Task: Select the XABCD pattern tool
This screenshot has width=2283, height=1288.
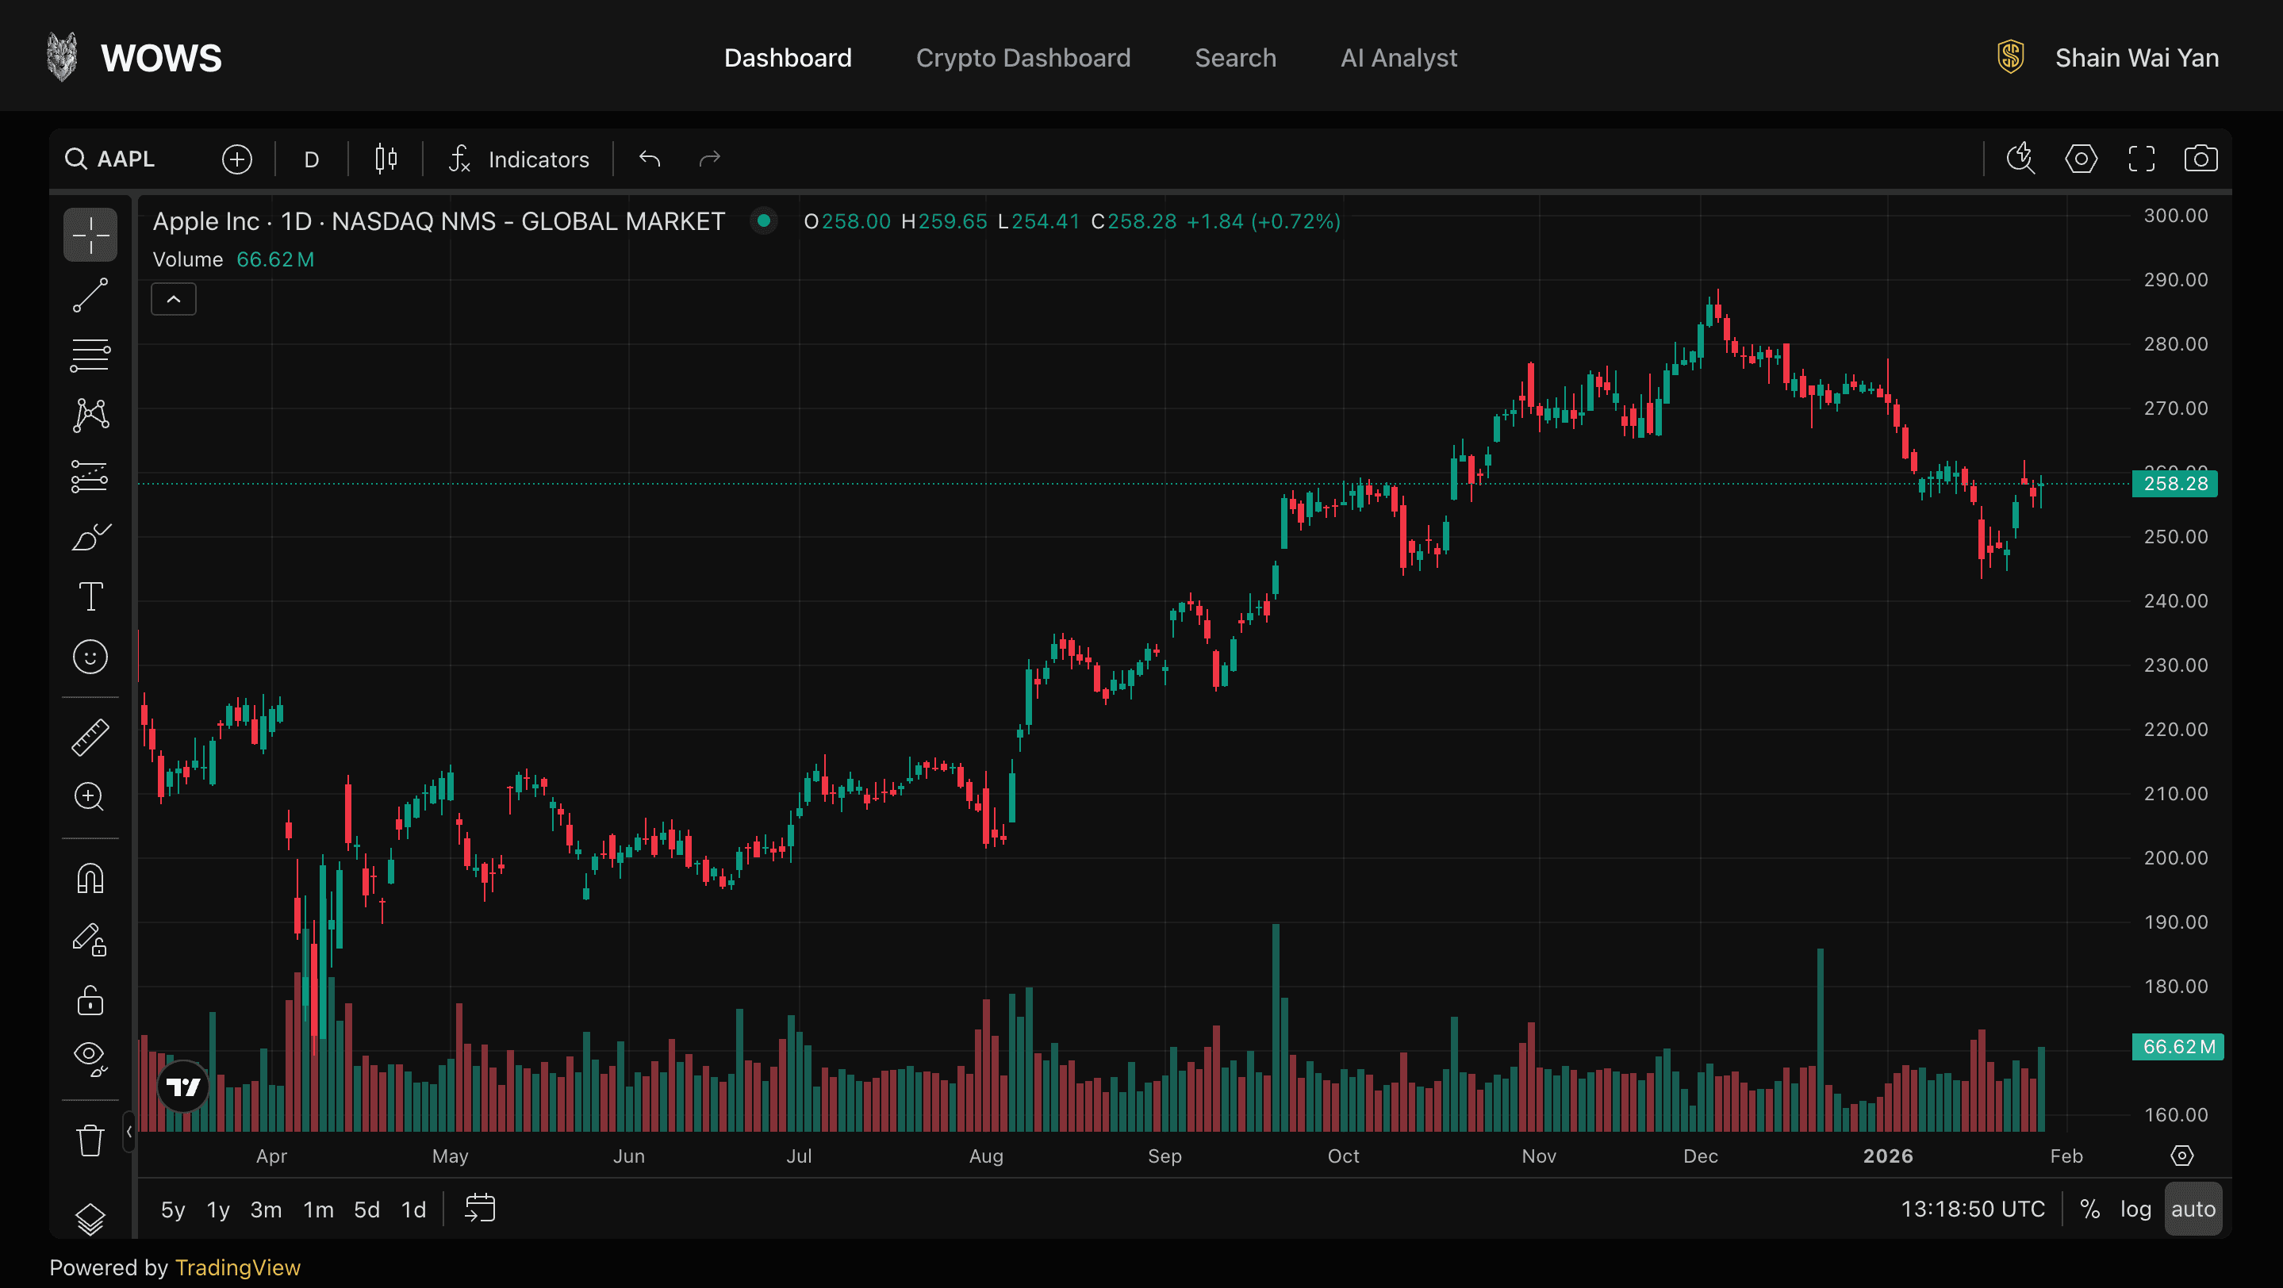Action: (x=90, y=415)
